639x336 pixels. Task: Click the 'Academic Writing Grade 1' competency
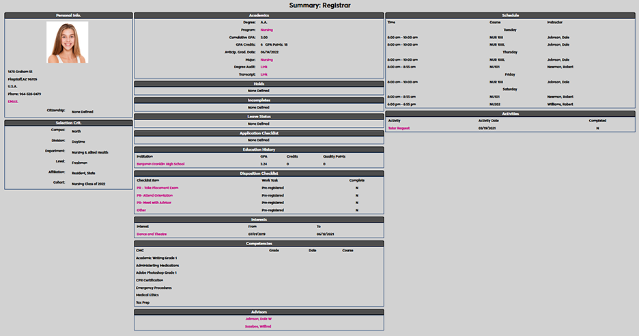tap(156, 257)
